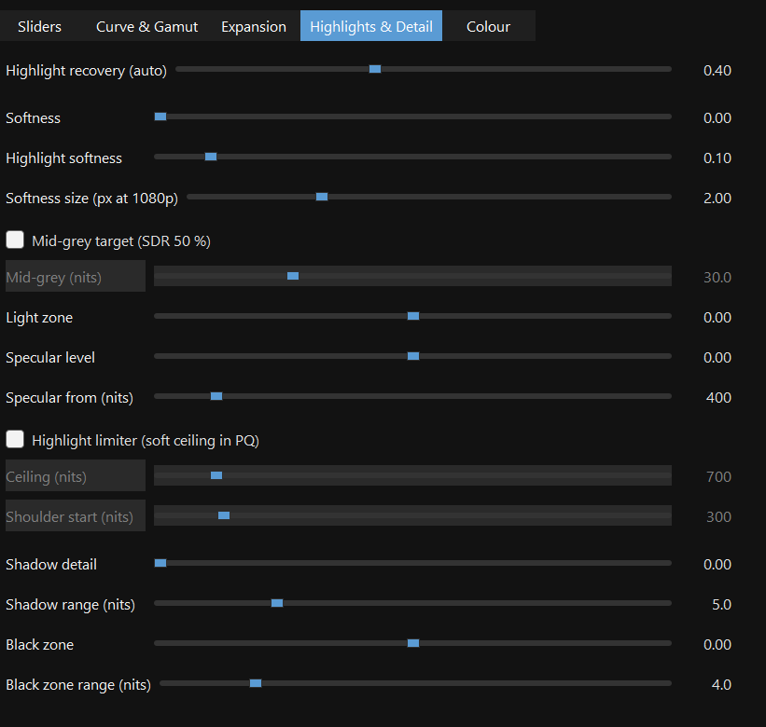Select the Highlights & Detail tab
This screenshot has width=766, height=727.
371,26
